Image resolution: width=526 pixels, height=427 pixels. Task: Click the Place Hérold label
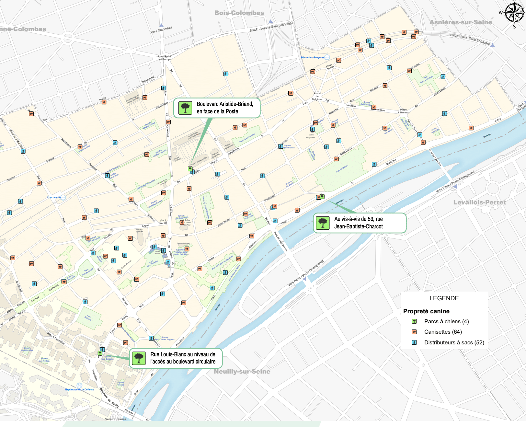pyautogui.click(x=163, y=222)
